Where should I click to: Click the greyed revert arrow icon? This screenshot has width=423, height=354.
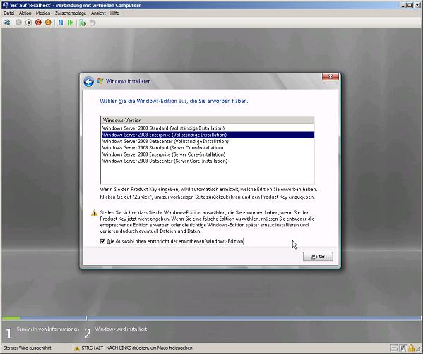point(93,23)
